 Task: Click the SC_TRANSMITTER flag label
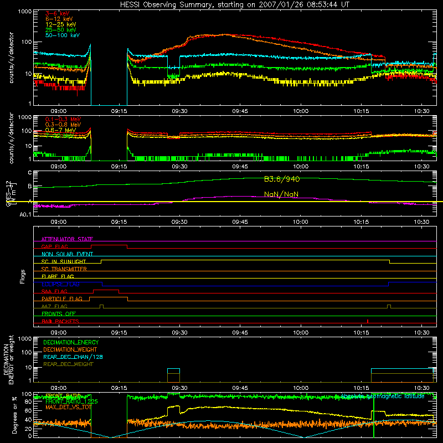(x=64, y=269)
